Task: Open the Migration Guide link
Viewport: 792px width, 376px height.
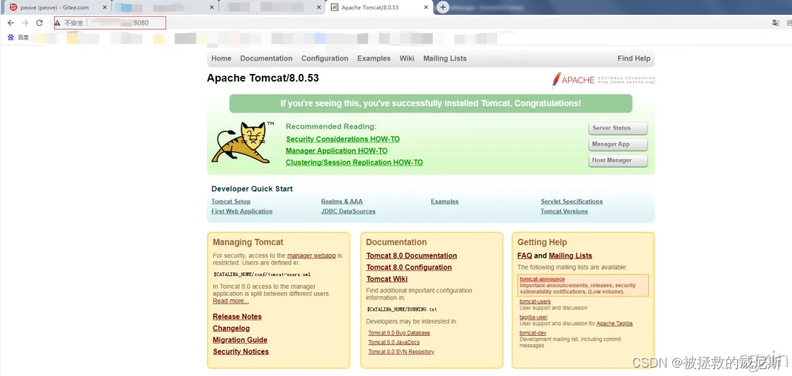Action: click(240, 340)
